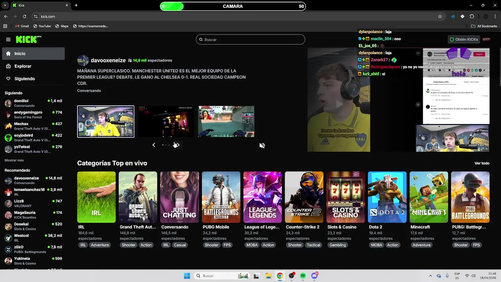Click Gambling tag under Slots & Casino
Viewport: 501px width, 282px height.
pyautogui.click(x=338, y=245)
